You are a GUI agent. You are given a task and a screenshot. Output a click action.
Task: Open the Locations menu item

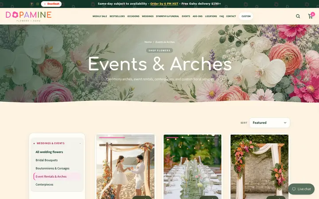point(211,16)
